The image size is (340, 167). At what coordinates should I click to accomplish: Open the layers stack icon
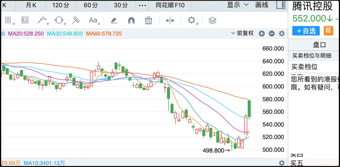coord(212,20)
